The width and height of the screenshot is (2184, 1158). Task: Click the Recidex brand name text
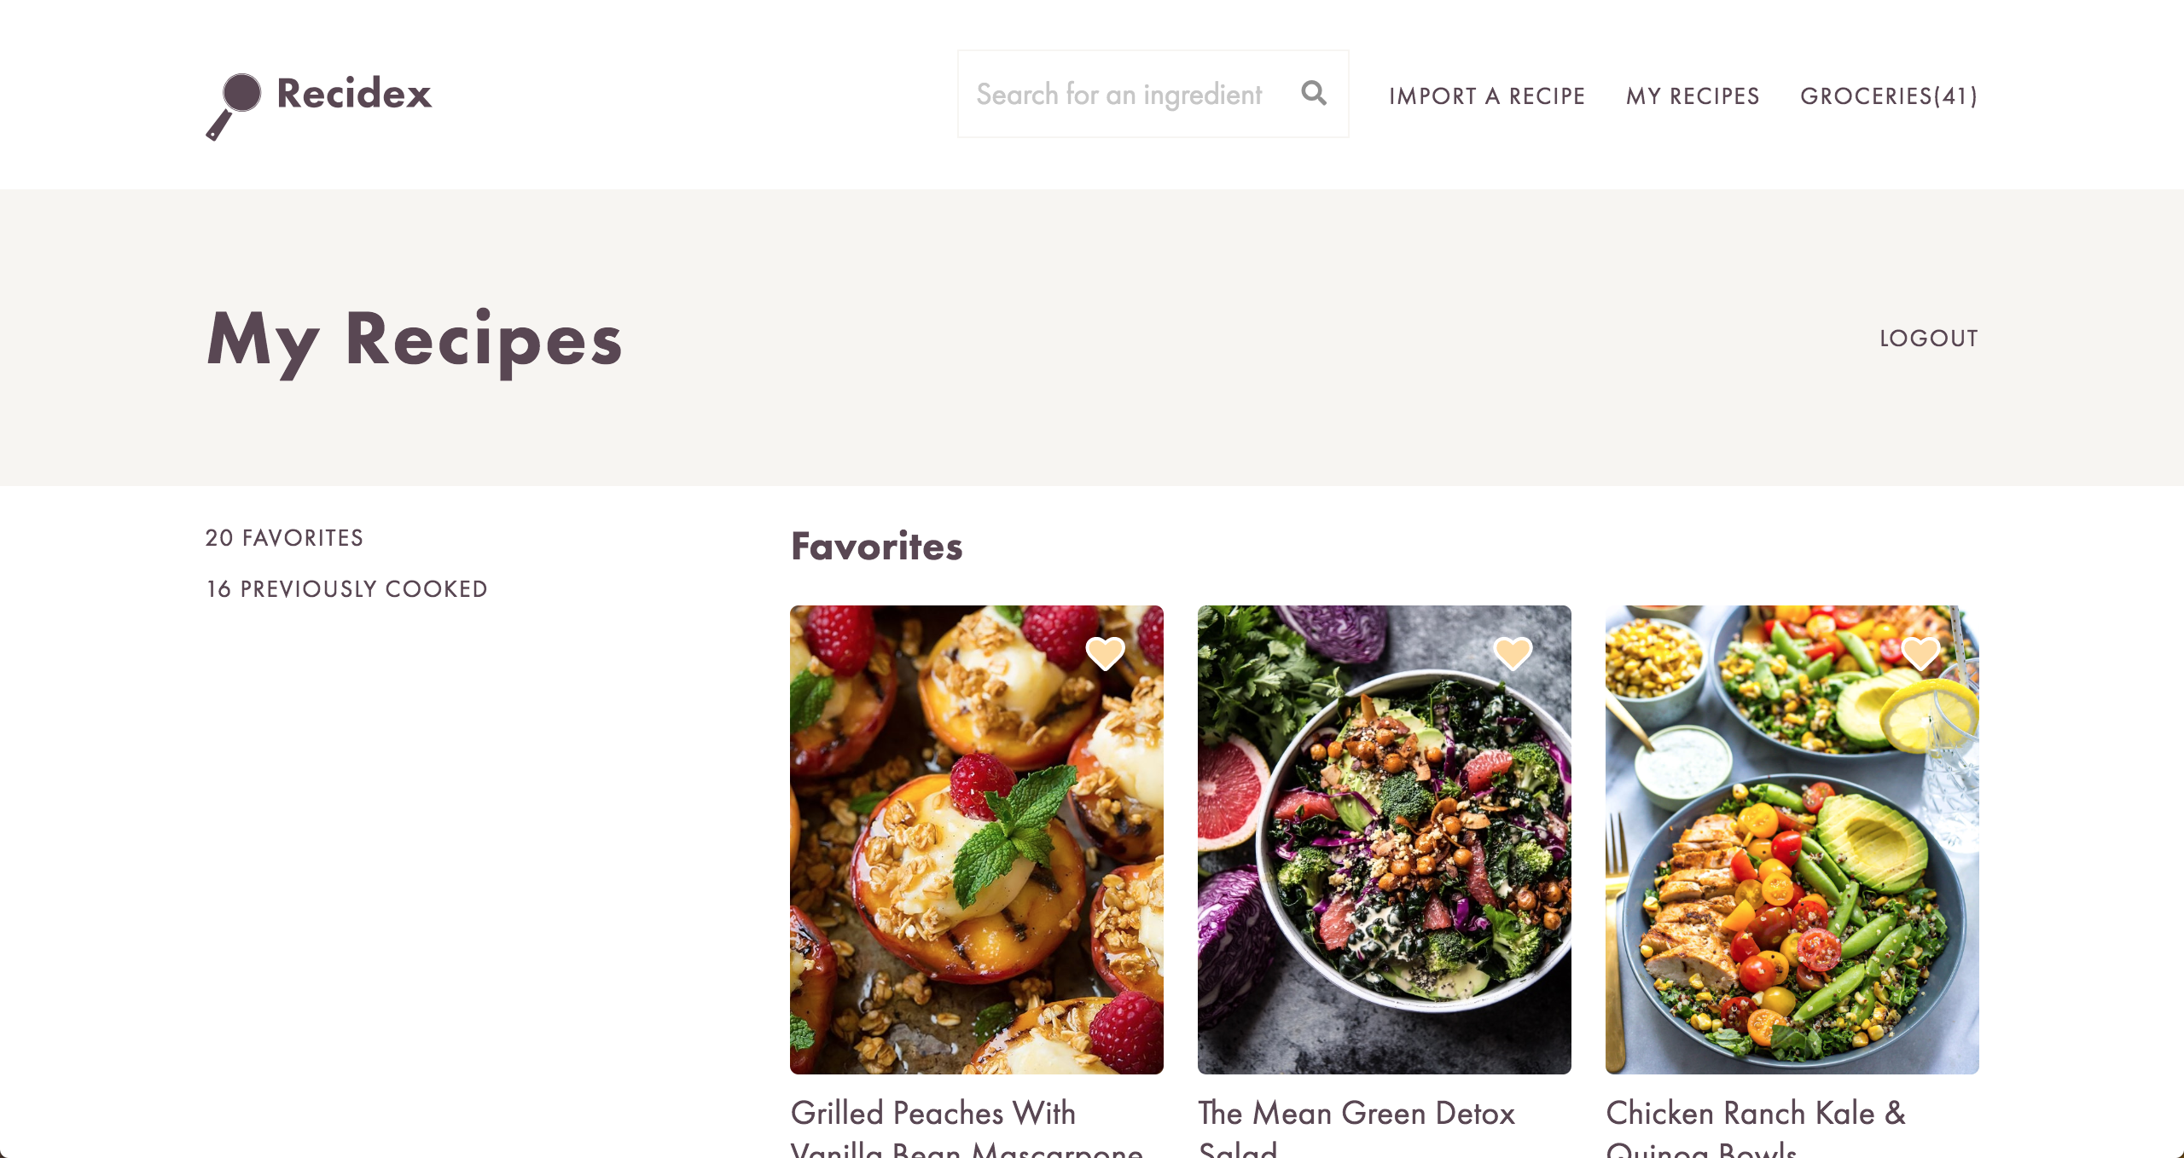(x=354, y=94)
